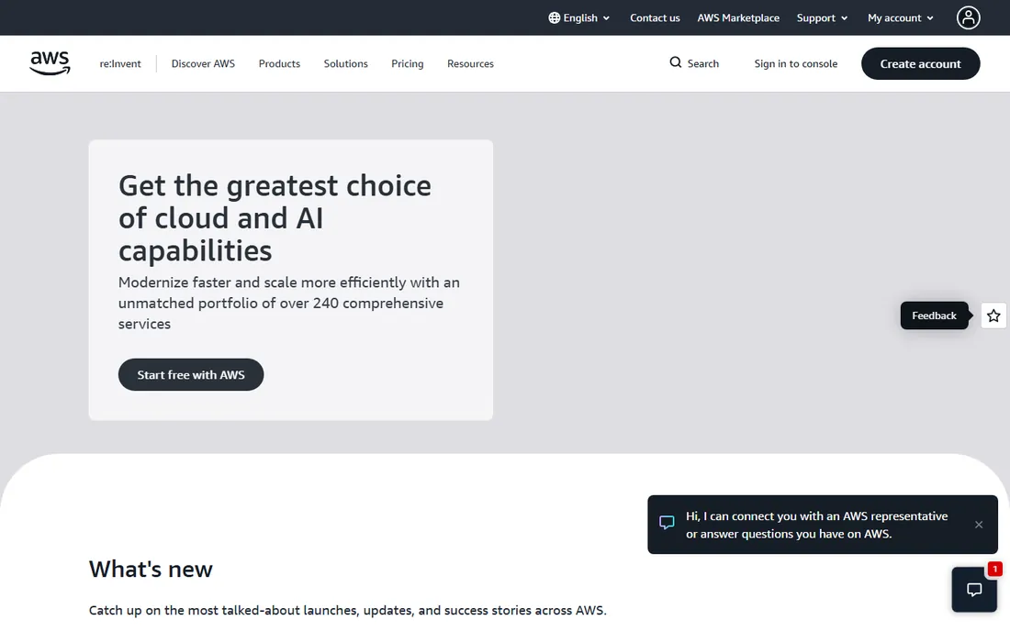
Task: Go to AWS Marketplace link
Action: click(738, 18)
